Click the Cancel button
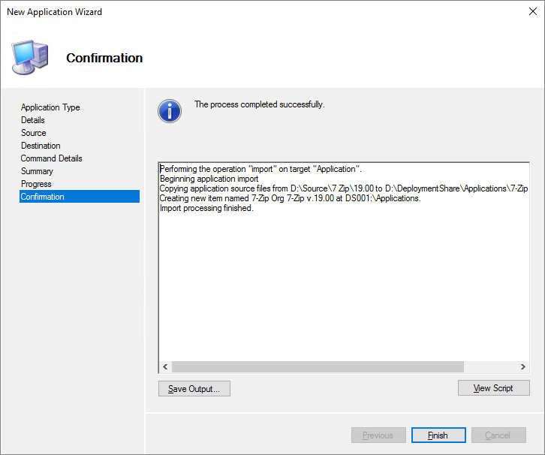The width and height of the screenshot is (545, 455). (x=498, y=435)
